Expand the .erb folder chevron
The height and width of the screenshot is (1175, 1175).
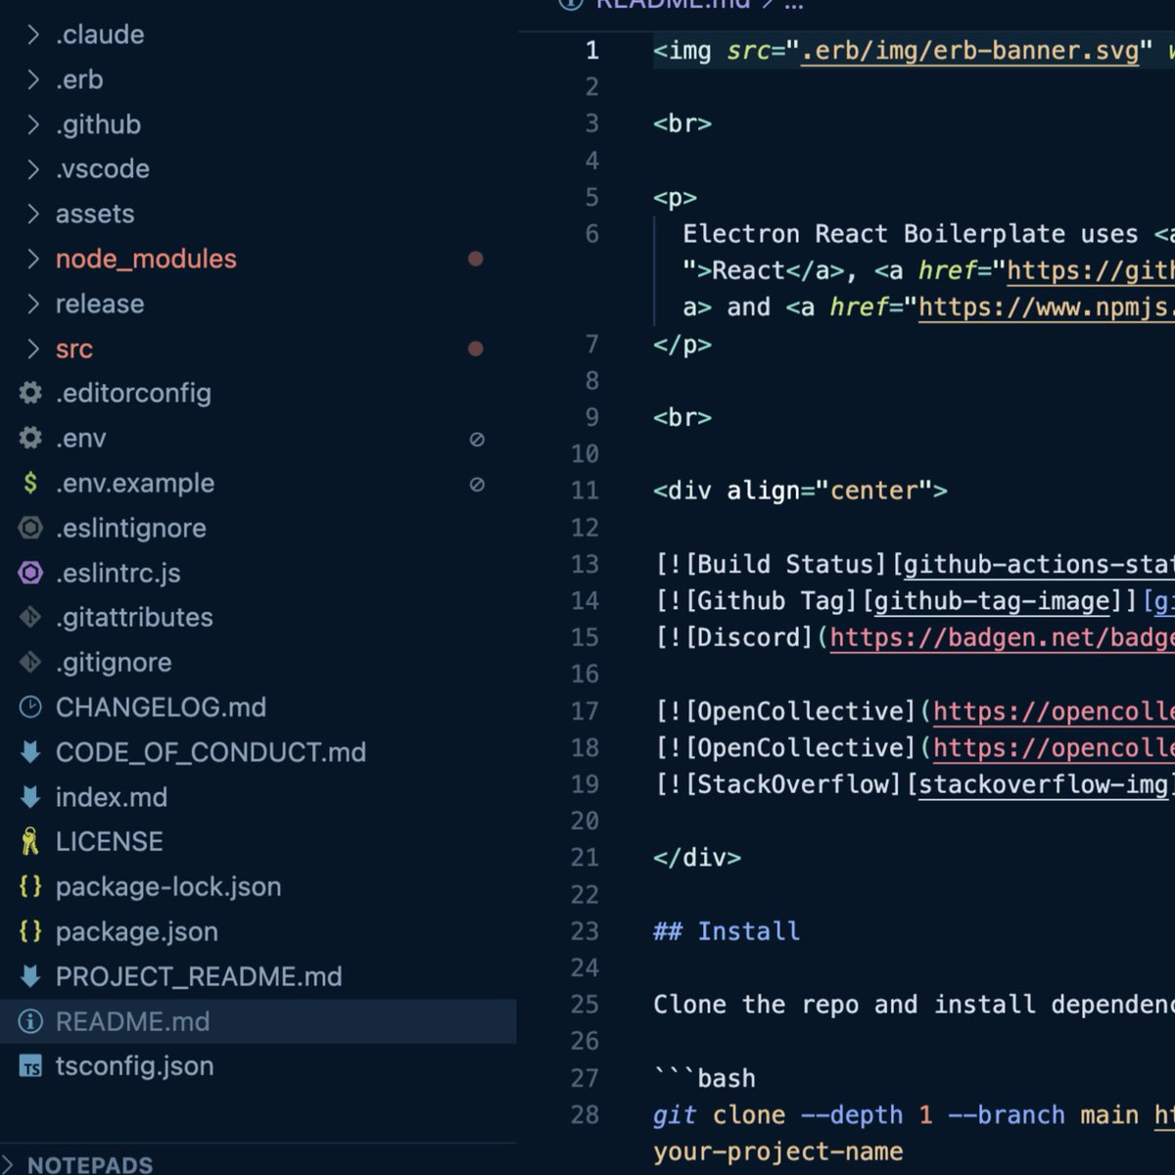[33, 79]
